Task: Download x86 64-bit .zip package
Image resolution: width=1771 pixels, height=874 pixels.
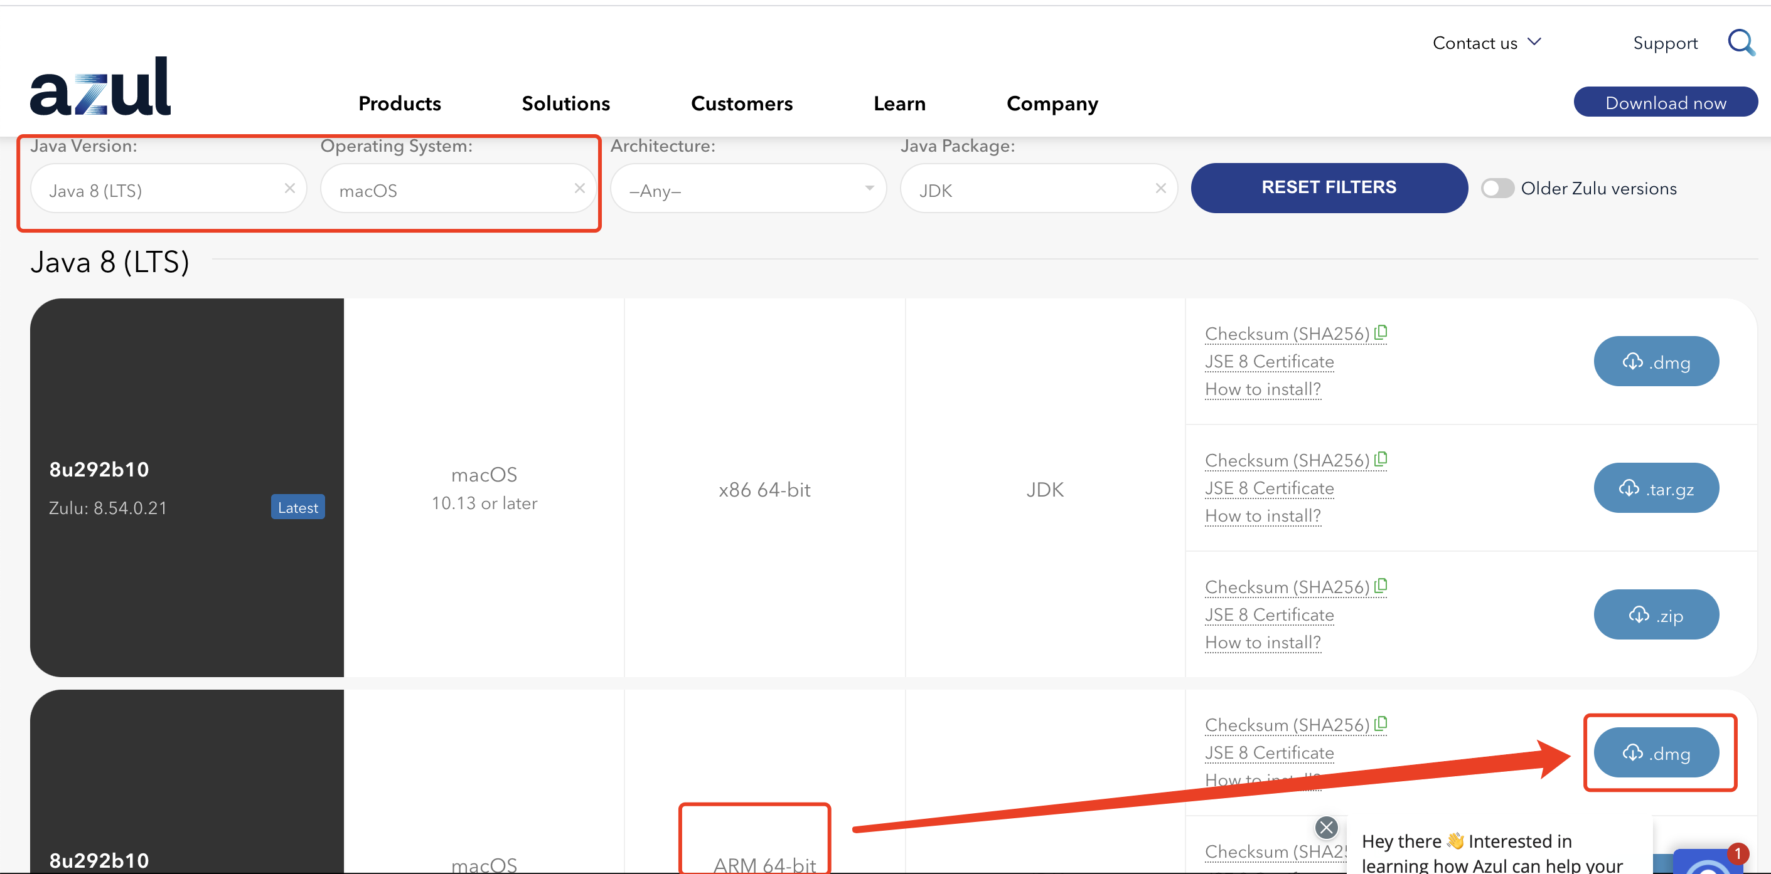Action: click(x=1656, y=614)
